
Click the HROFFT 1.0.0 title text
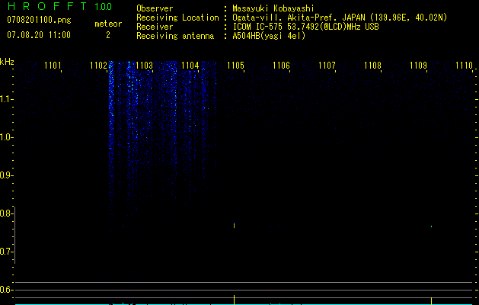[59, 6]
